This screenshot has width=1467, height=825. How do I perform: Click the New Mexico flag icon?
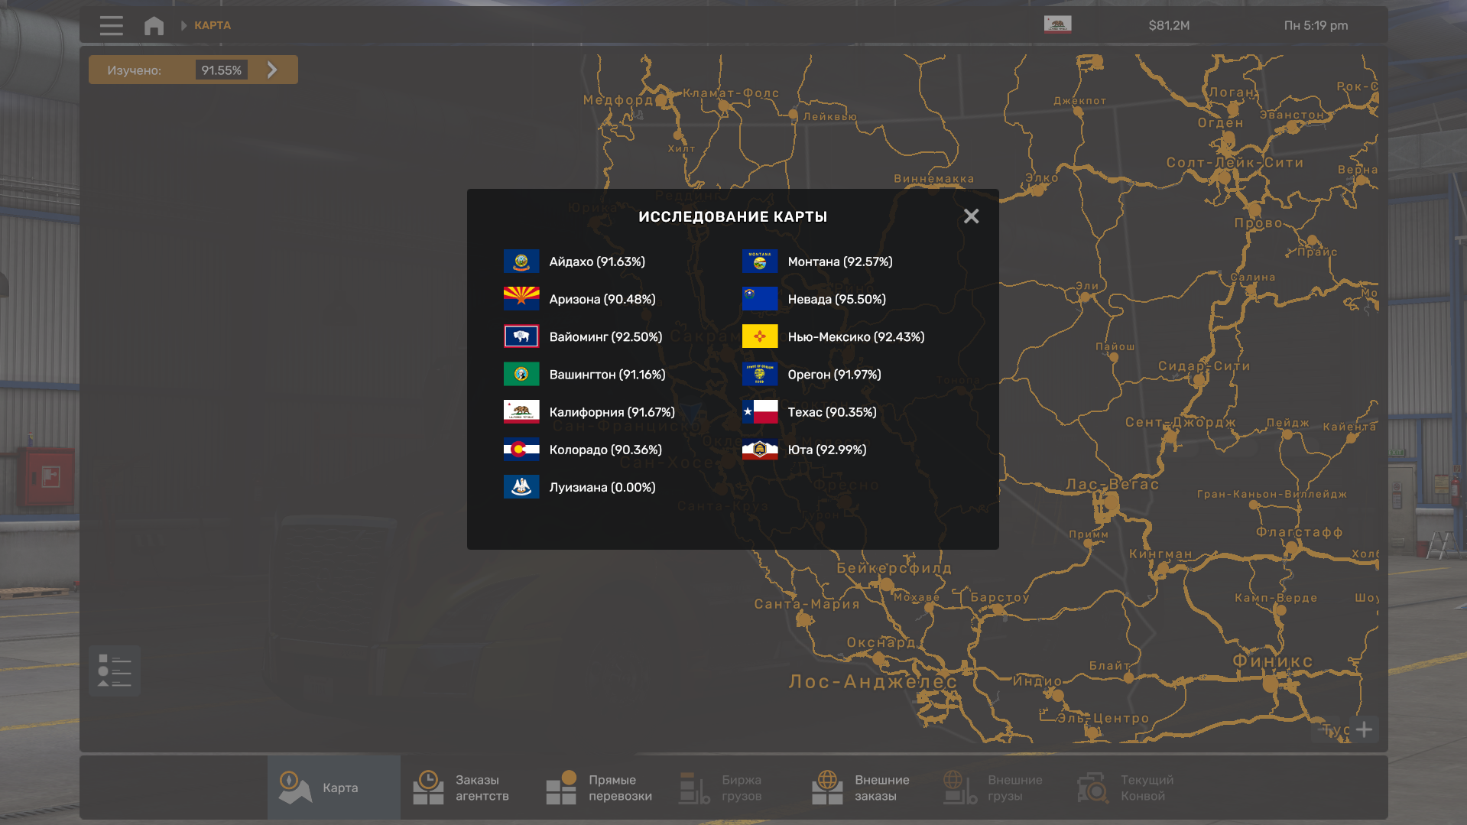(x=760, y=336)
